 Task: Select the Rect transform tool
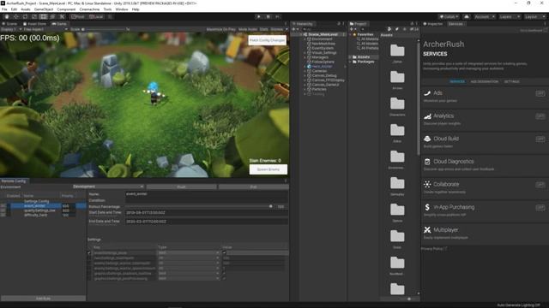[44, 17]
